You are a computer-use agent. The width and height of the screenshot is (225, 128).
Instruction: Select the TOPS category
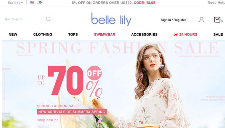(73, 35)
